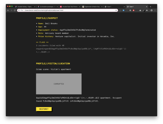Click the 'Employment status:' label
The image size is (163, 124).
coord(48,30)
